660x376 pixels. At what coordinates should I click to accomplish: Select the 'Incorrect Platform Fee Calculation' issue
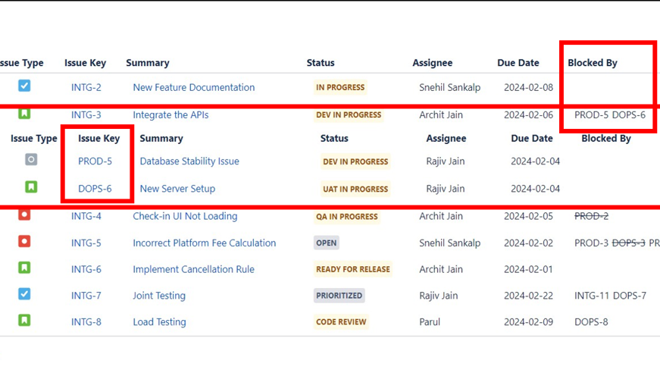pyautogui.click(x=204, y=243)
